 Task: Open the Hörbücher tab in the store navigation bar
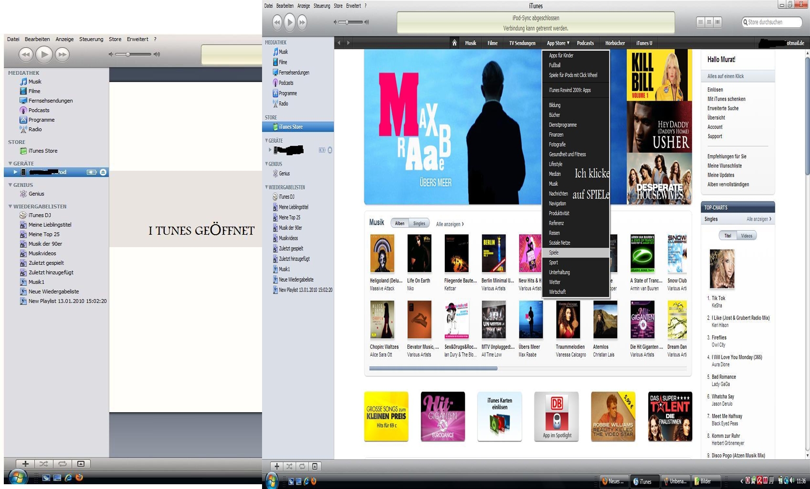click(x=615, y=43)
